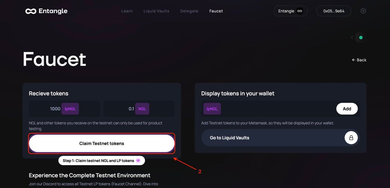Click the 1000 lpNGL amount field
Viewport: 390px width, 188px height.
65,109
